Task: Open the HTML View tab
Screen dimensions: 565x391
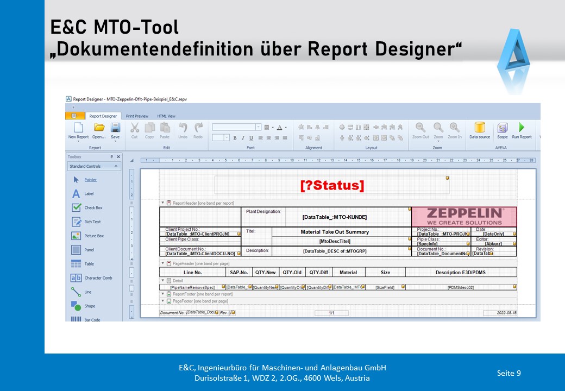Action: tap(166, 116)
